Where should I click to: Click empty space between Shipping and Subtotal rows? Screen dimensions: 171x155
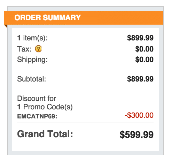[85, 69]
